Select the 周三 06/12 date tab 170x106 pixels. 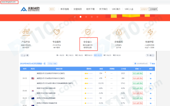point(79,55)
